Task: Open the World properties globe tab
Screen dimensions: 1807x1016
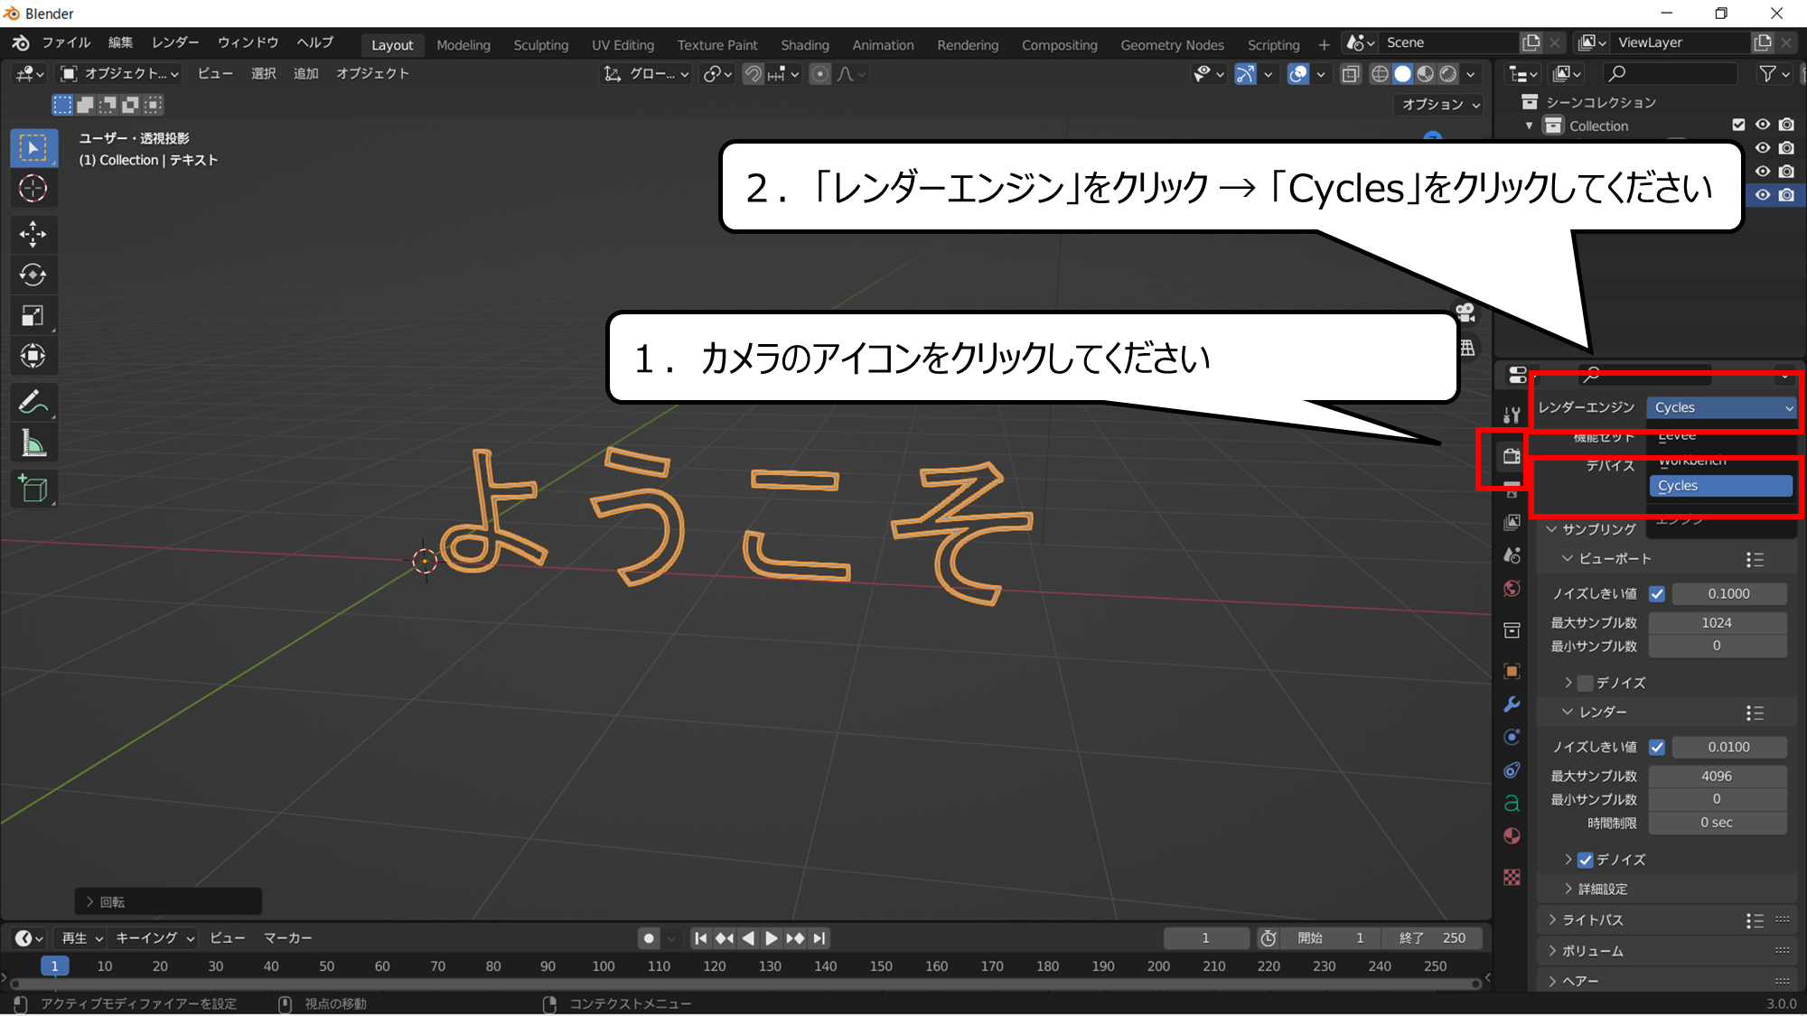Action: (x=1512, y=589)
